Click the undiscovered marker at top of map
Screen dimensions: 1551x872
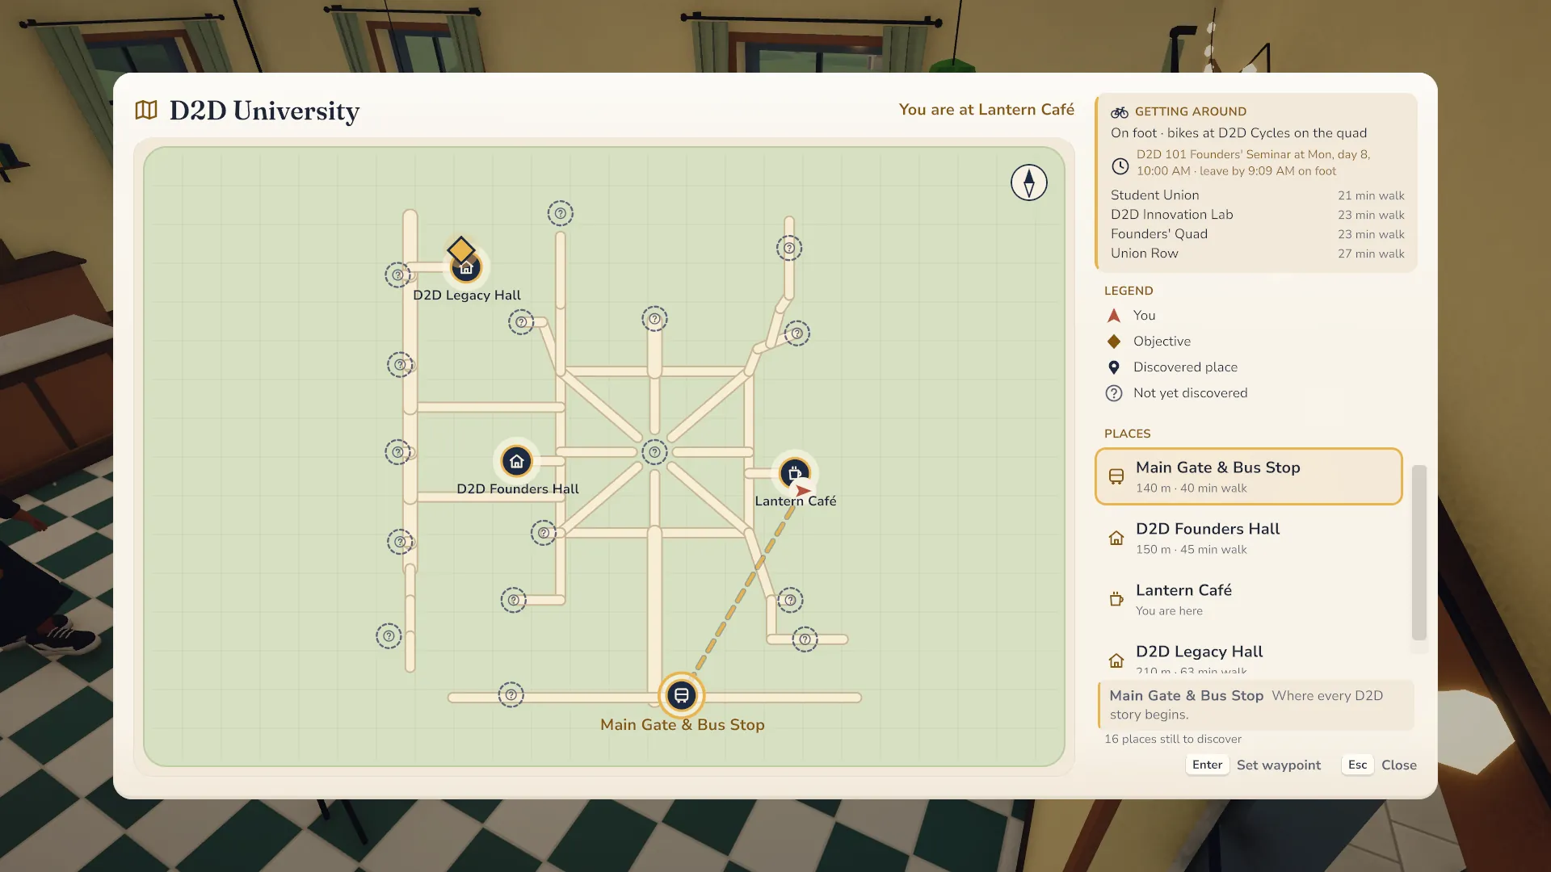point(560,213)
